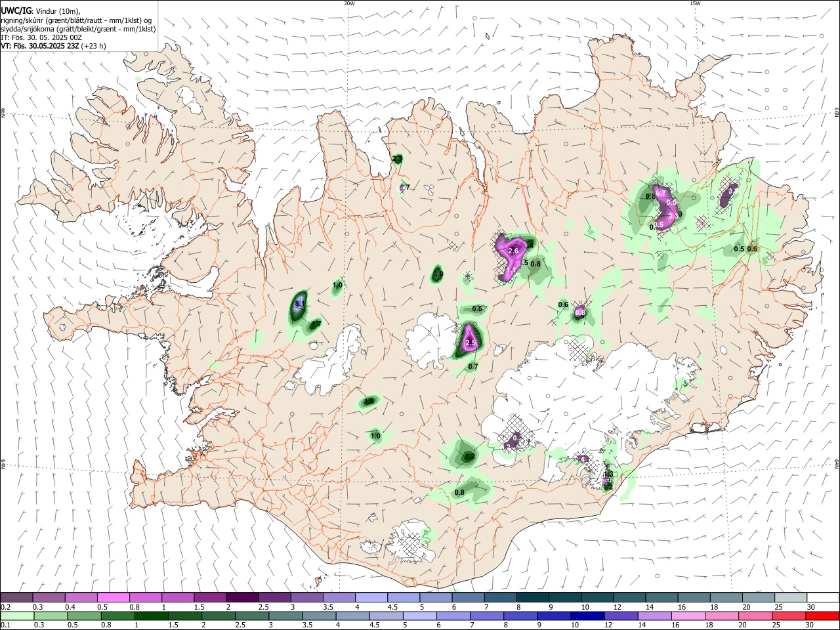This screenshot has width=840, height=630.
Task: Click the 'rigning/skúrir' legend description line
Action: (76, 20)
